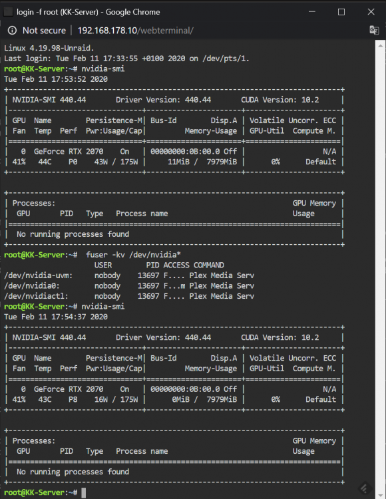
Task: Click the 'Linux 4.19.98-Unraid.' line
Action: click(x=49, y=49)
